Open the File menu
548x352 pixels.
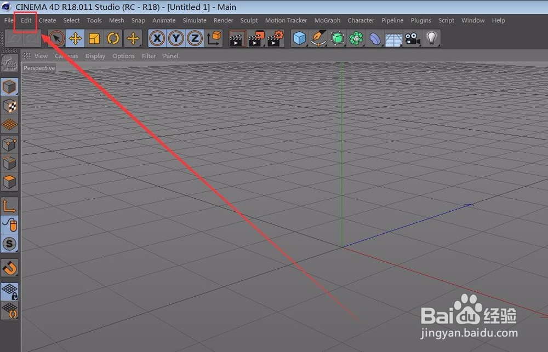coord(9,20)
